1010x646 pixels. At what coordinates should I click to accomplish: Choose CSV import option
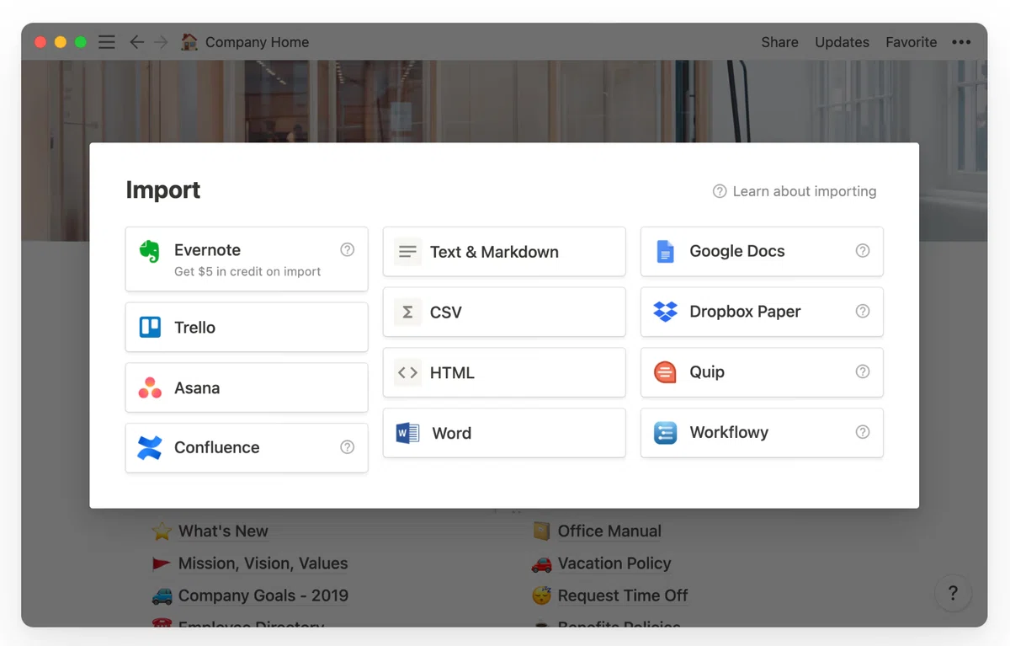tap(504, 312)
